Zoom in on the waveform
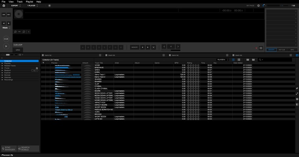This screenshot has width=299, height=157. pos(15,32)
